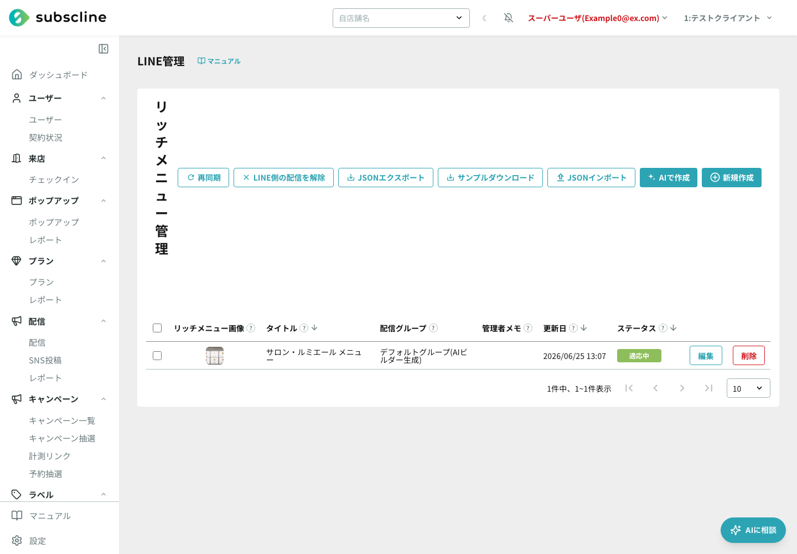Sort by 更新日 arrow icon

tap(584, 328)
